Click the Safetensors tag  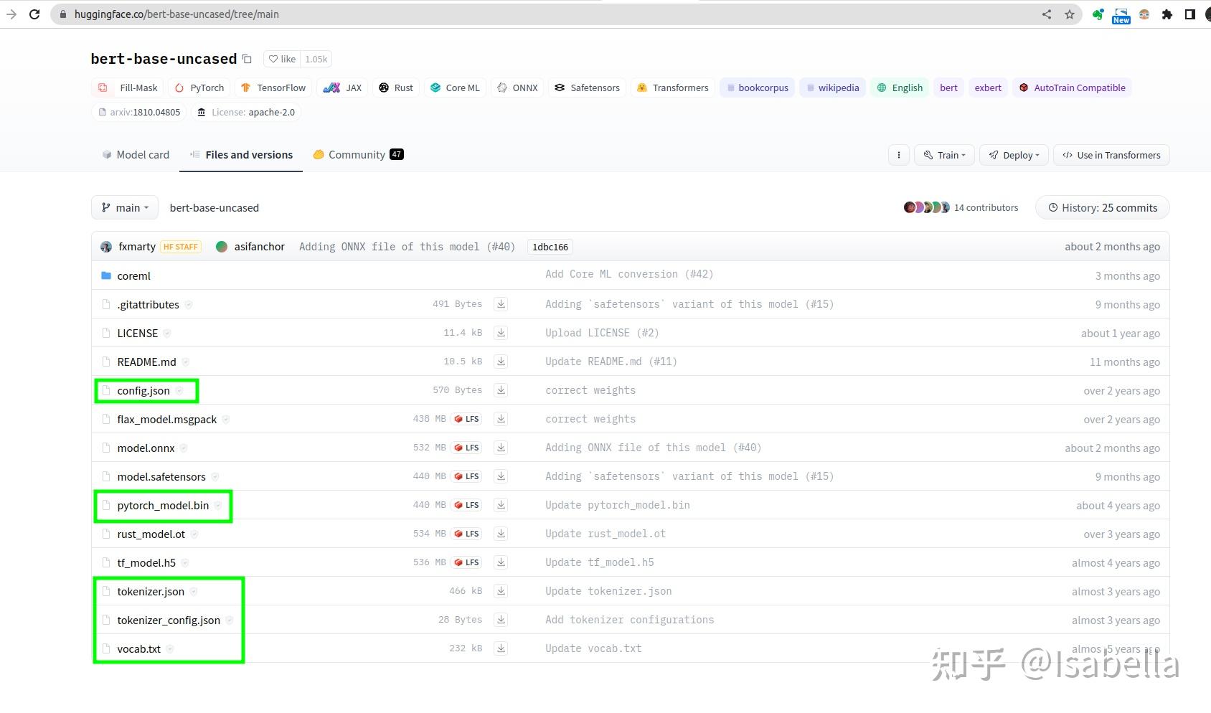(587, 88)
